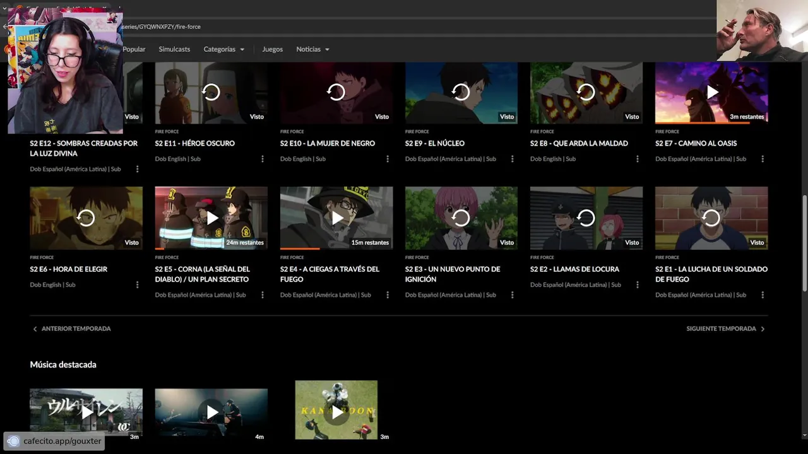Screen dimensions: 808x454
Task: Click '24m restantes' label on S2 E5
Action: click(244, 243)
